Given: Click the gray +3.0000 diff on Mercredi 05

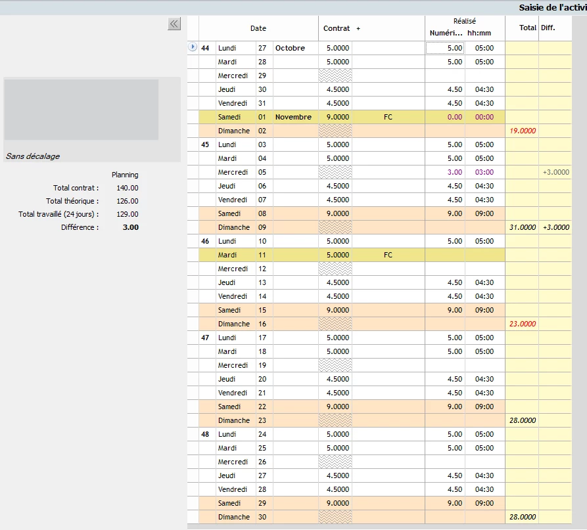Looking at the screenshot, I should [556, 173].
